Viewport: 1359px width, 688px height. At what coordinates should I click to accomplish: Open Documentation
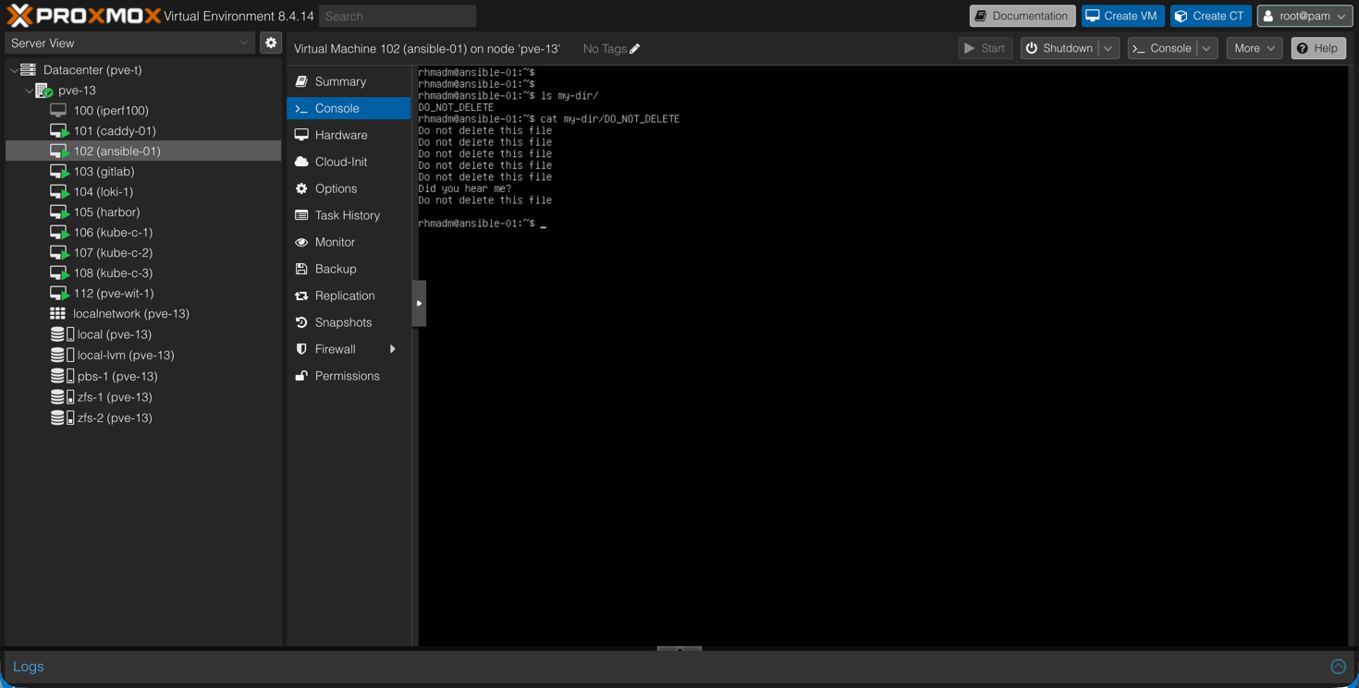click(x=1022, y=16)
